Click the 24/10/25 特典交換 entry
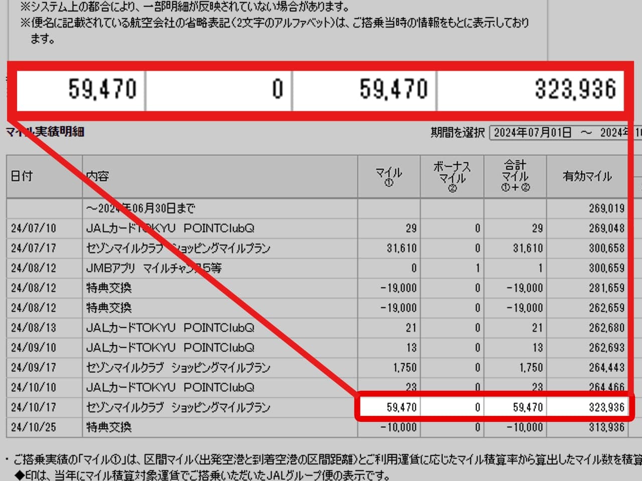Image resolution: width=642 pixels, height=481 pixels. point(176,427)
